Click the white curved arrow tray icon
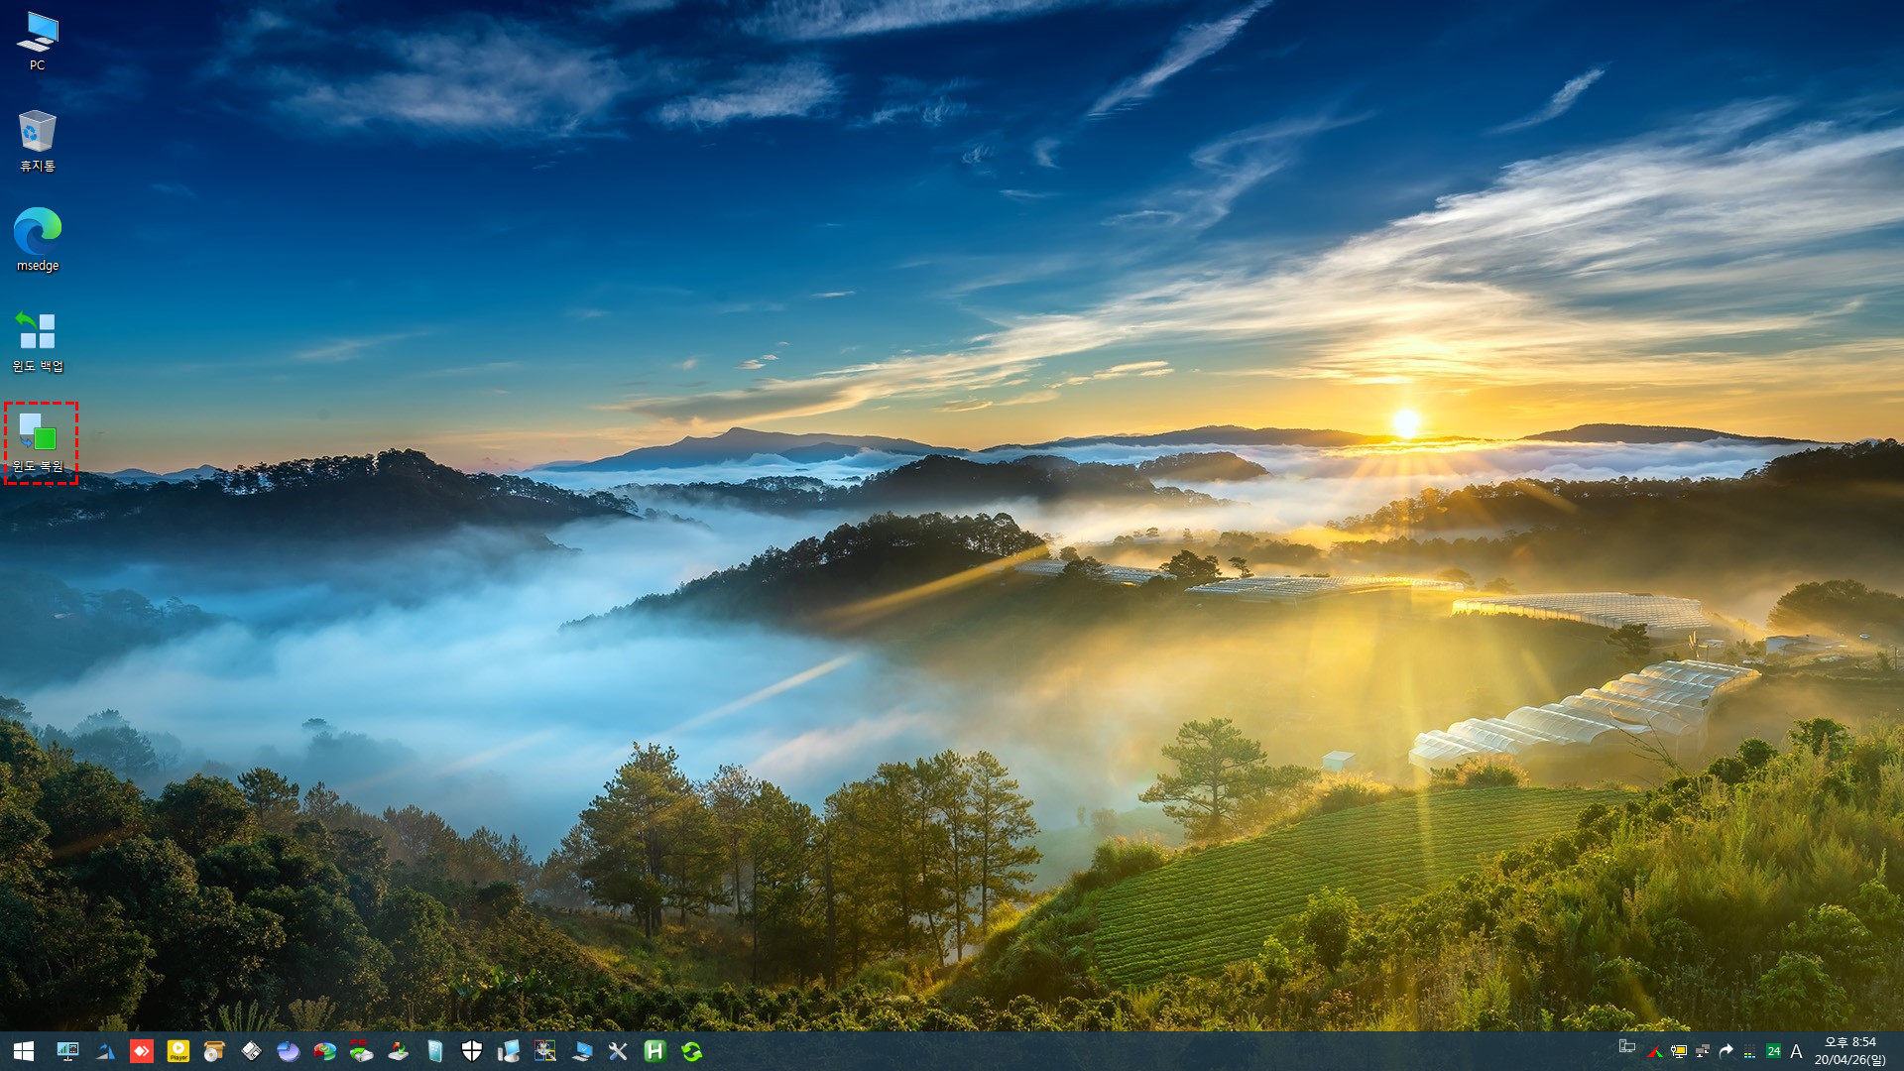This screenshot has height=1071, width=1904. [x=1726, y=1051]
